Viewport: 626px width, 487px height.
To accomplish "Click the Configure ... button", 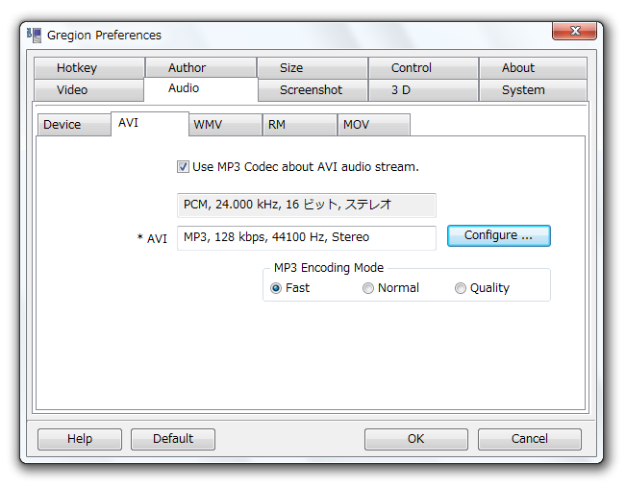I will coord(499,235).
